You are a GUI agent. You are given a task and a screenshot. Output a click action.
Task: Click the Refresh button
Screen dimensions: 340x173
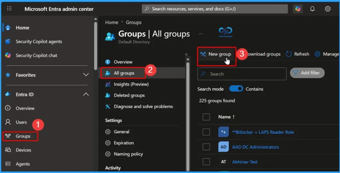[297, 54]
